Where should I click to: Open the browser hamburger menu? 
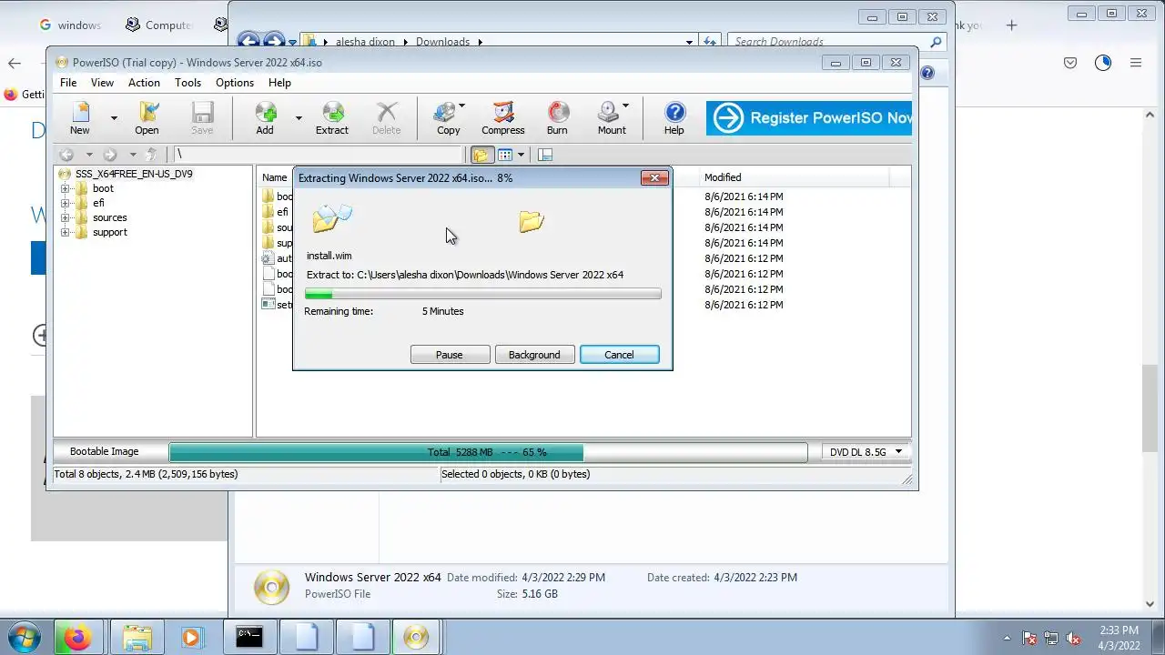pyautogui.click(x=1136, y=63)
